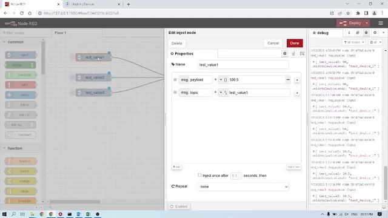
Task: Add a new property with the add button
Action: (176, 167)
